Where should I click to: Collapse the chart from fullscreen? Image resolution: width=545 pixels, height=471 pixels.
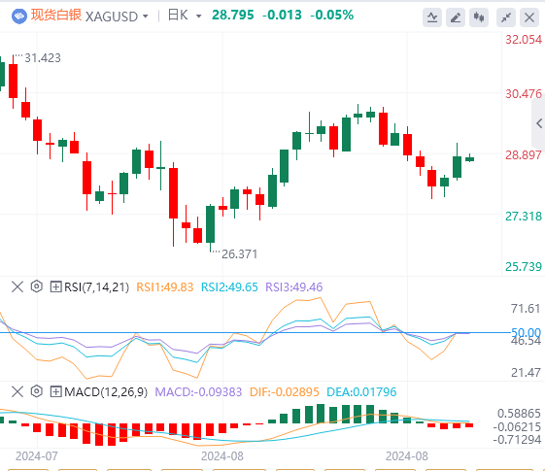[x=506, y=17]
